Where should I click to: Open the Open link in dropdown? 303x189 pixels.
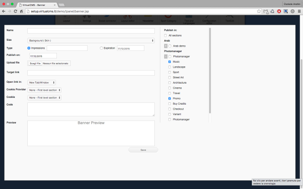[42, 83]
